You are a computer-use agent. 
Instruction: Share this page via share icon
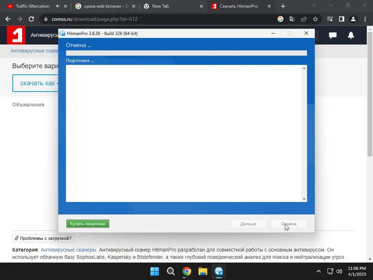click(304, 19)
